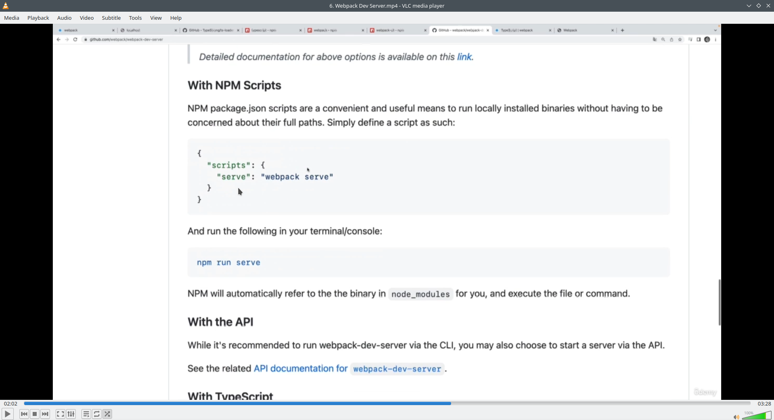Expand the Tools menu
Viewport: 774px width, 420px height.
pyautogui.click(x=135, y=18)
